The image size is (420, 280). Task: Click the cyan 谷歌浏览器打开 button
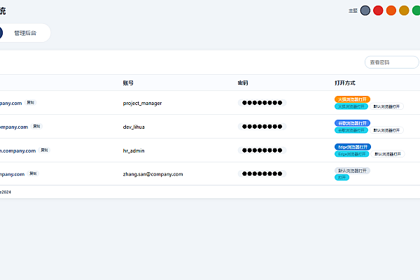[x=351, y=130]
